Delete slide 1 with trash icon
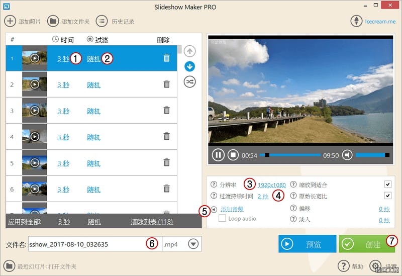 coord(167,58)
